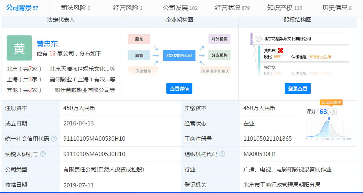Click help icon beside 组织机构代码

point(222,154)
